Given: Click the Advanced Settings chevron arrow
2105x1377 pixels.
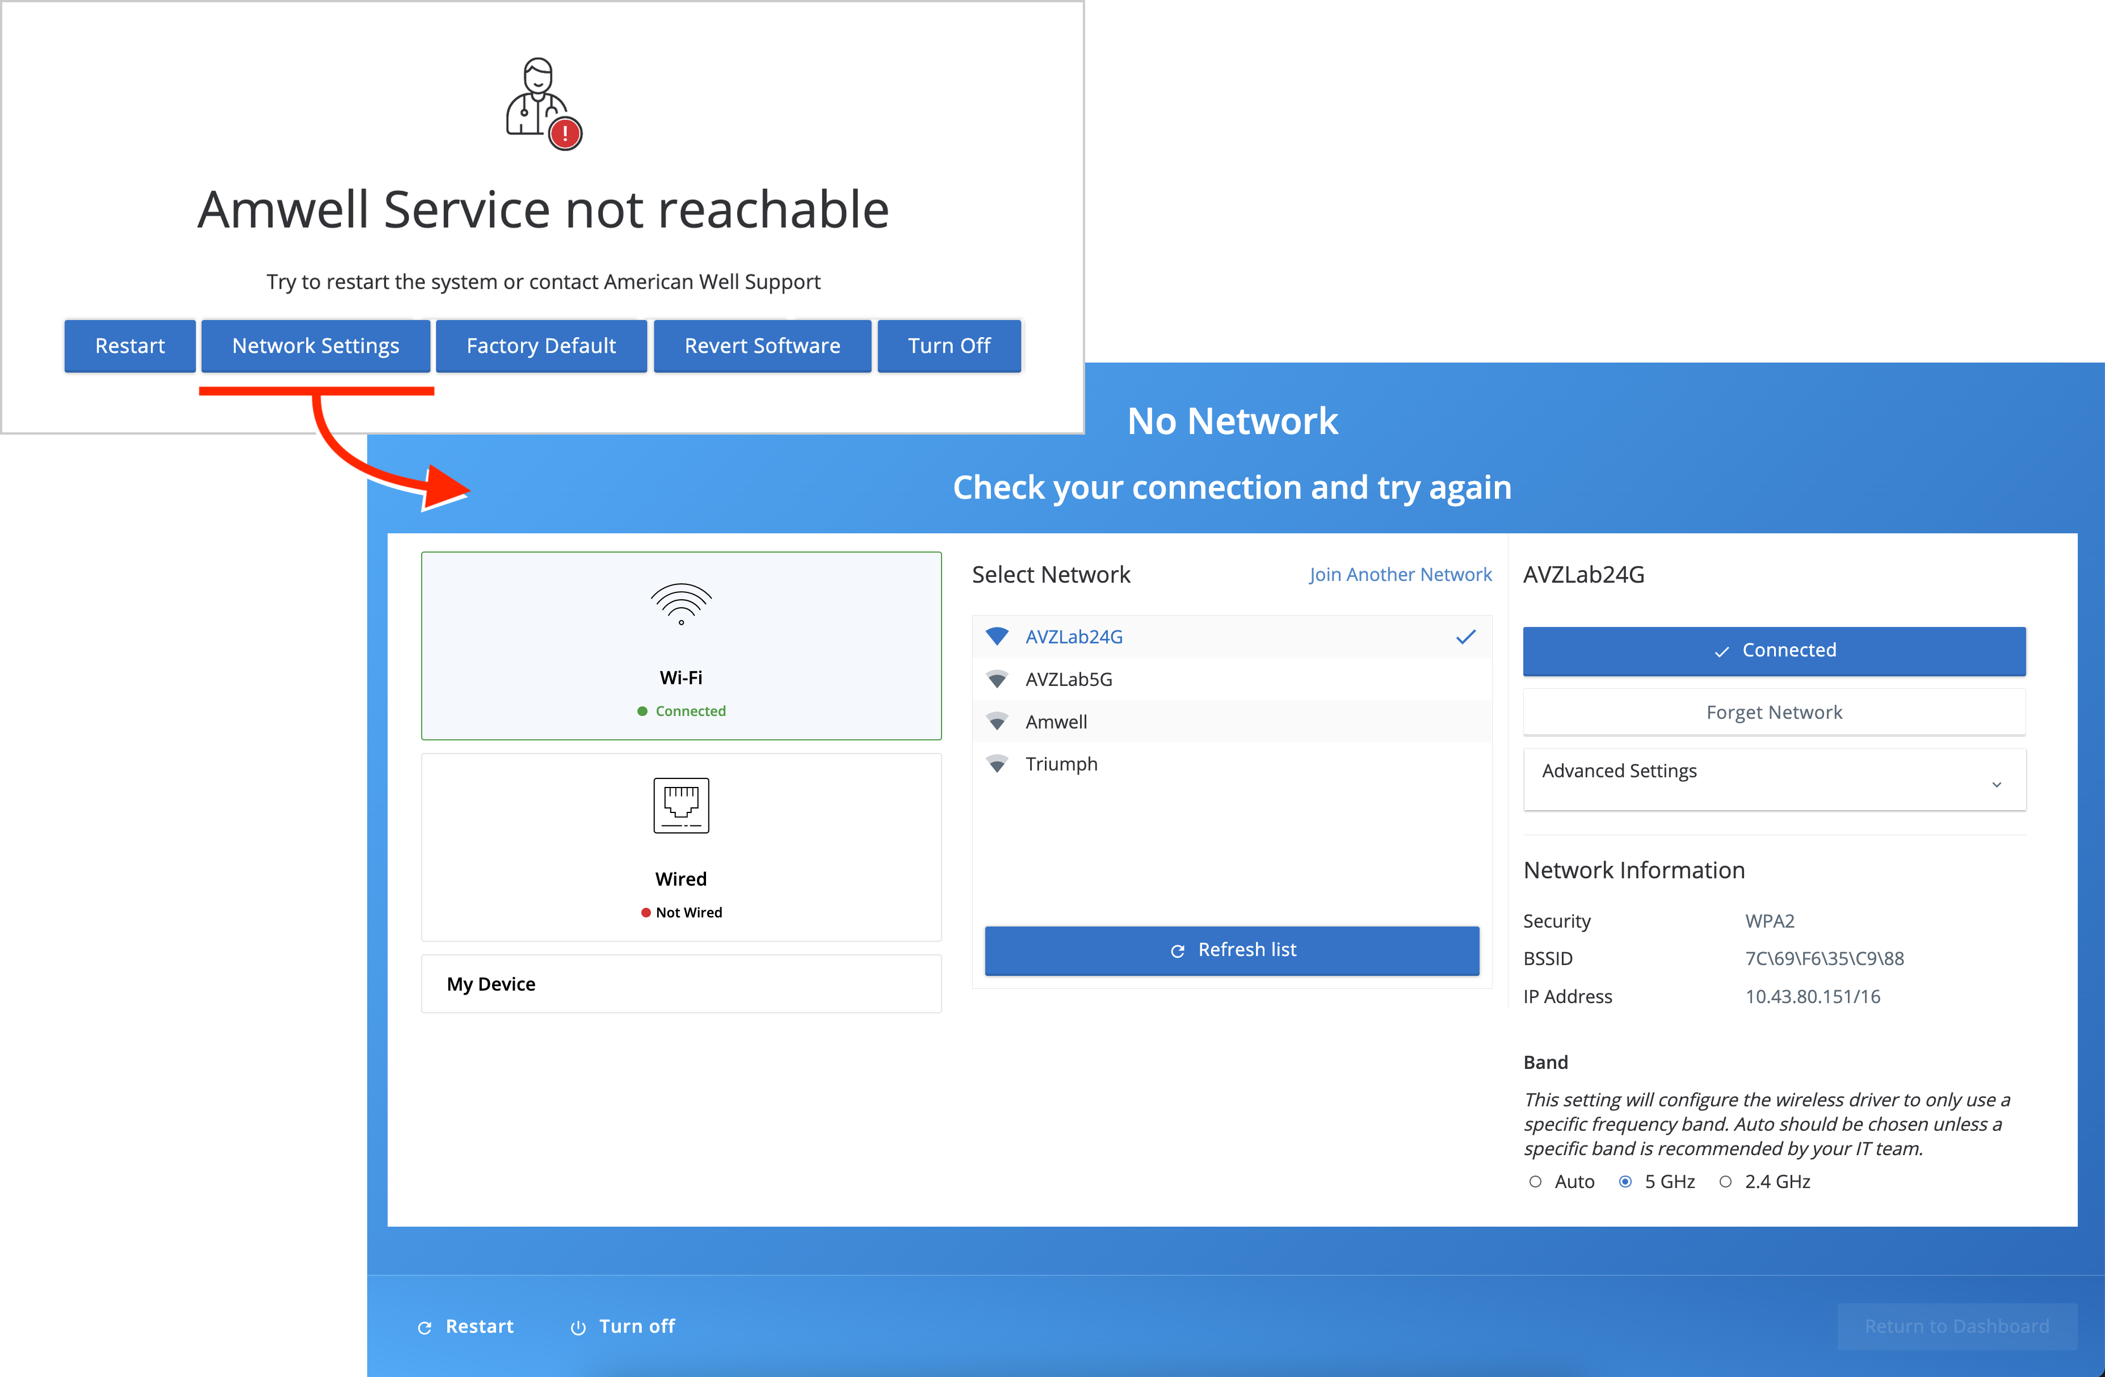Looking at the screenshot, I should 1996,785.
